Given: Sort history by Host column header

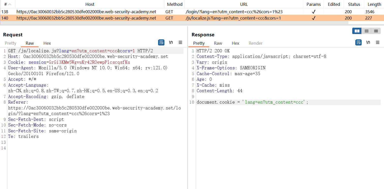Looking at the screenshot, I should pyautogui.click(x=90, y=4).
